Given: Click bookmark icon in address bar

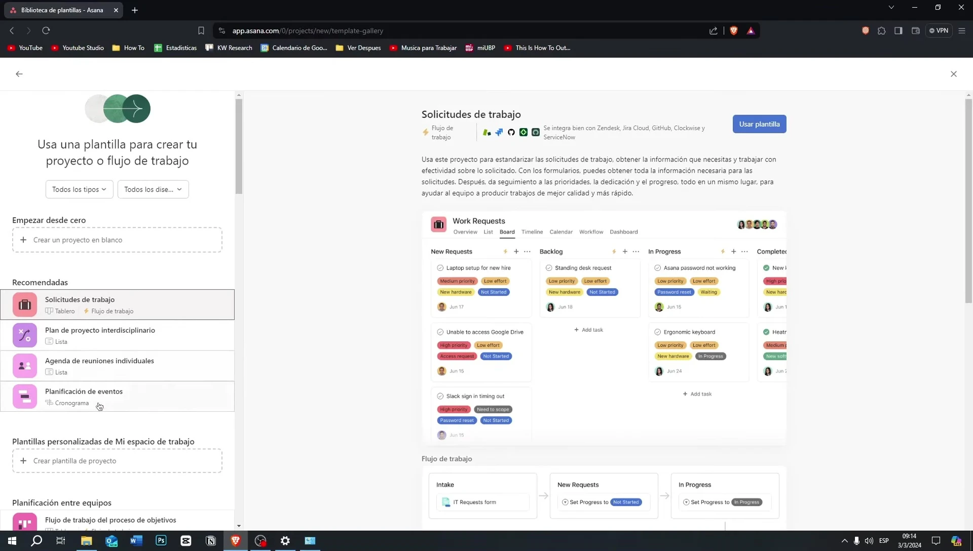Looking at the screenshot, I should click(201, 31).
